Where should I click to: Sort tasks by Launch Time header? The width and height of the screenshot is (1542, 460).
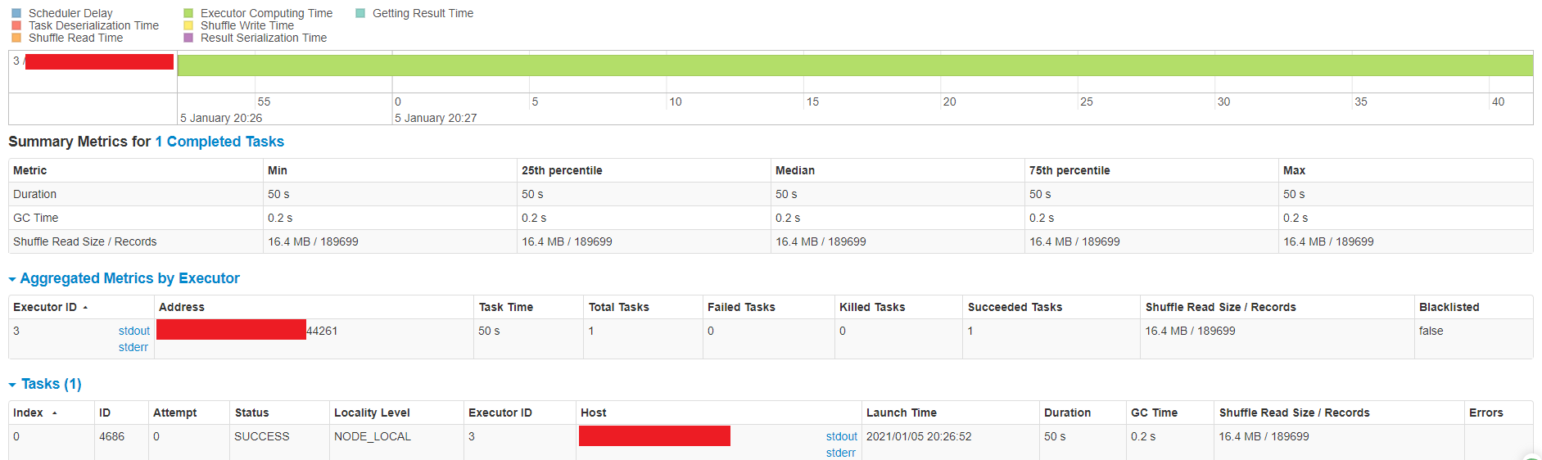[902, 413]
